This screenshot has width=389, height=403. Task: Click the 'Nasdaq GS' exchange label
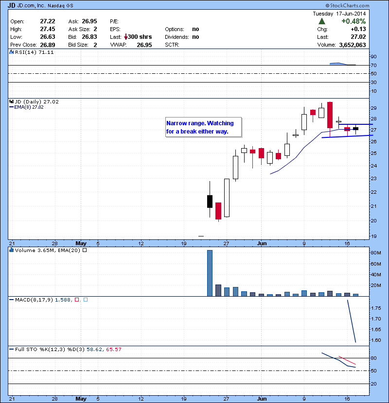point(60,5)
